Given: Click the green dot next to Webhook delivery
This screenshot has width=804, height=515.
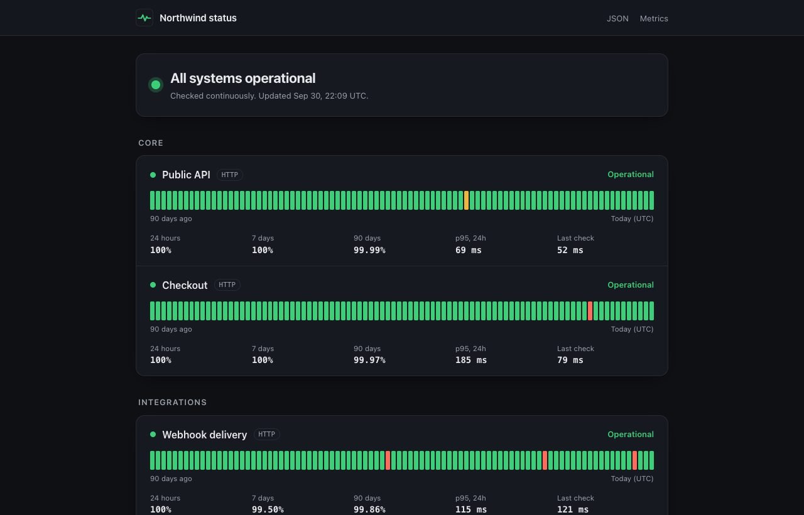Looking at the screenshot, I should (x=153, y=434).
